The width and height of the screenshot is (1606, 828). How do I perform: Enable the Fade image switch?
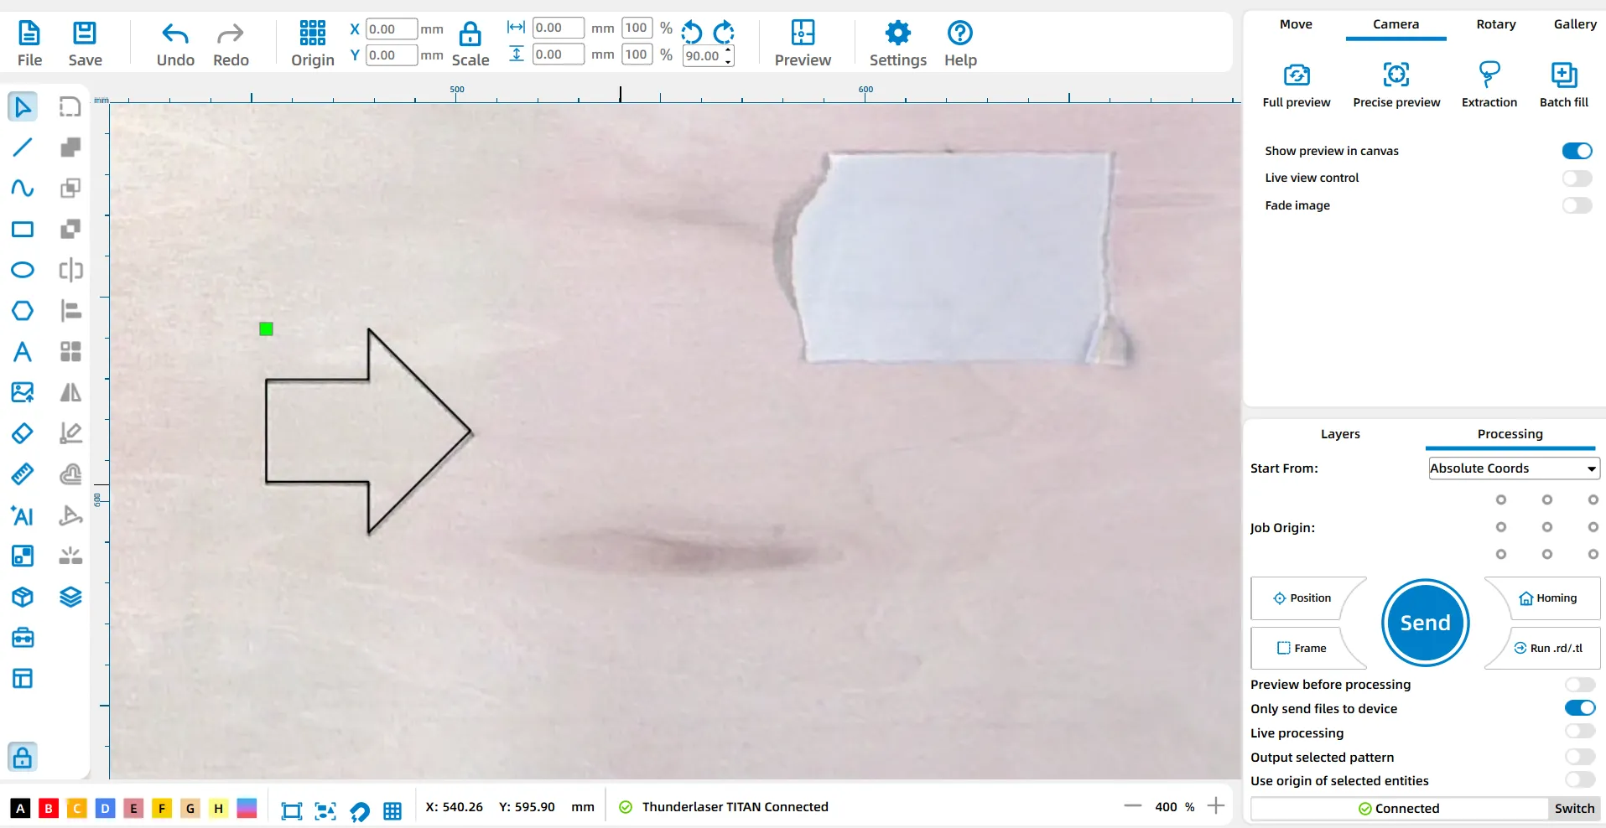1577,205
